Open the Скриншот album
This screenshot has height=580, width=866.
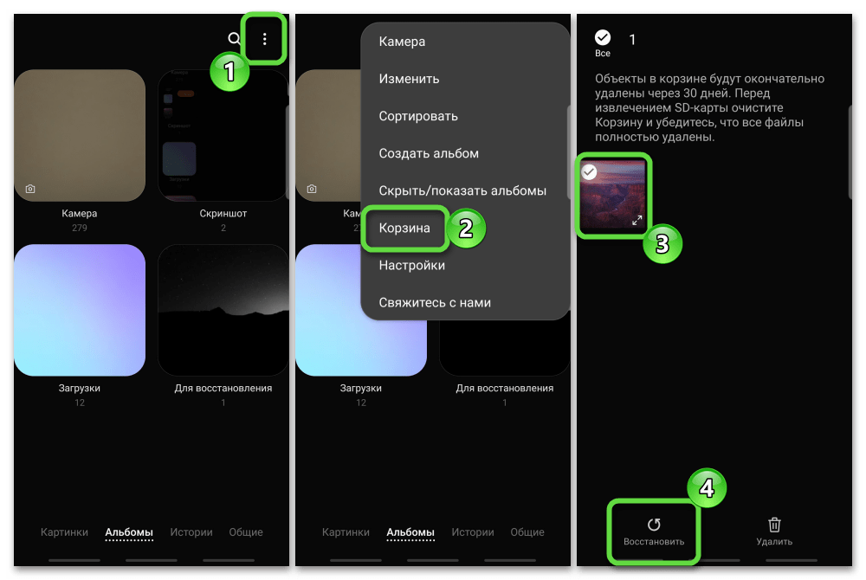(x=223, y=136)
